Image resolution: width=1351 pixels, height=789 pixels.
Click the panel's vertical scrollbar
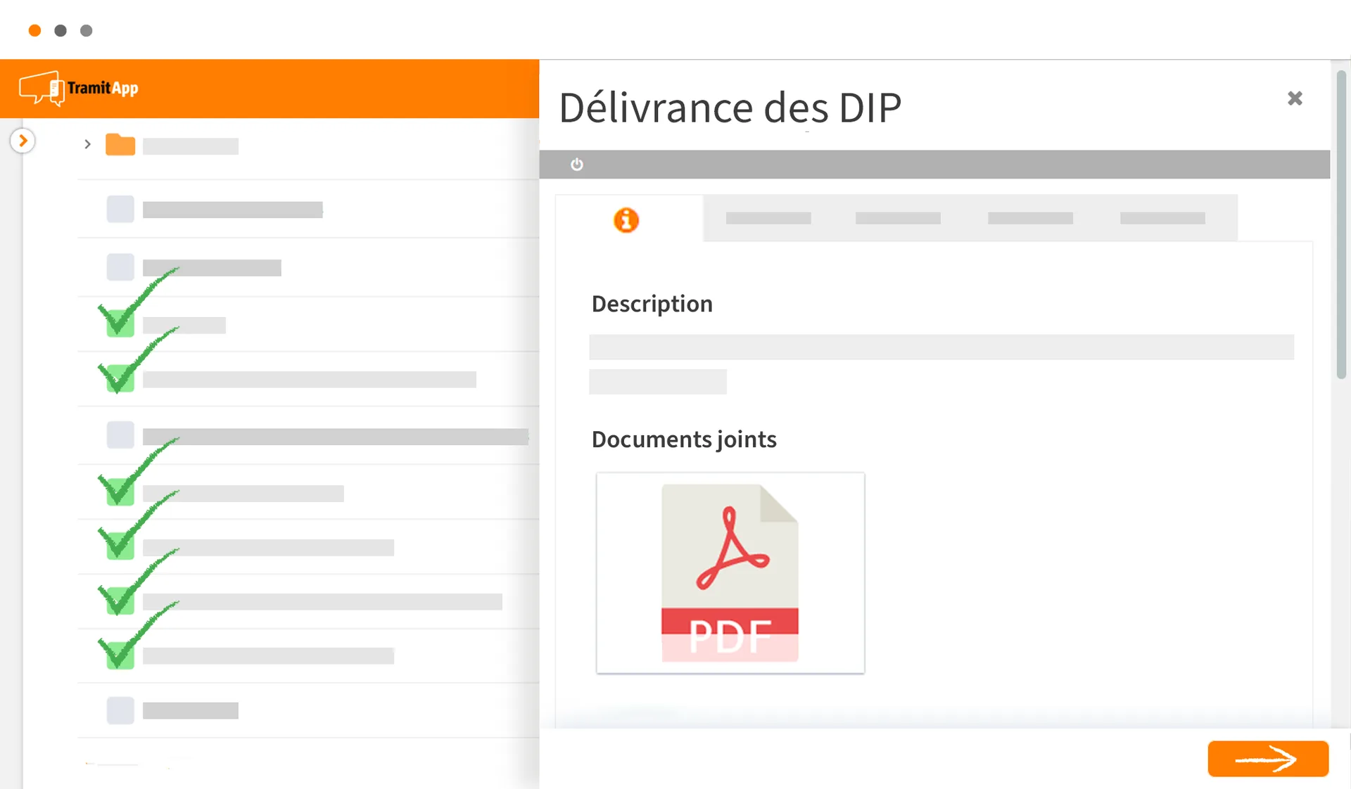[x=1341, y=225]
